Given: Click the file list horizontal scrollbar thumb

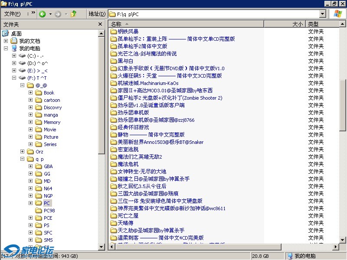Looking at the screenshot, I should (x=198, y=247).
